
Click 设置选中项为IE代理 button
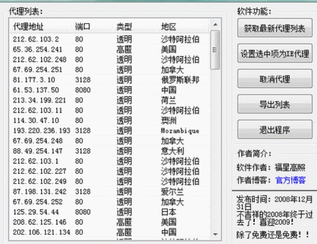click(275, 54)
